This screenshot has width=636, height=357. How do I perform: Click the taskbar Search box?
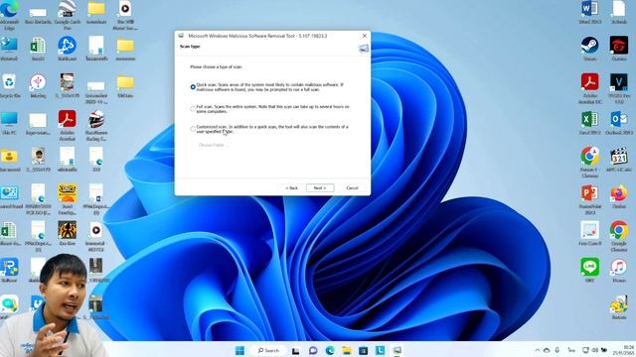[x=268, y=350]
